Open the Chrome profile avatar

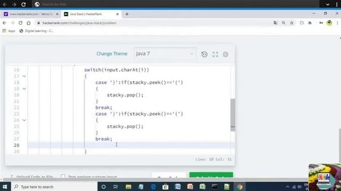pyautogui.click(x=329, y=23)
